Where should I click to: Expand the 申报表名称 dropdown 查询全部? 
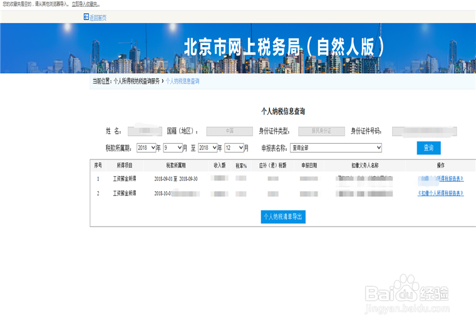pyautogui.click(x=336, y=147)
